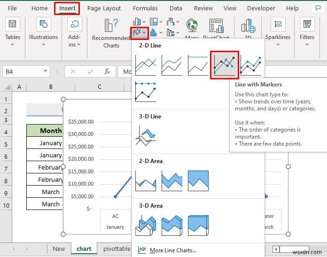Viewport: 327px width, 257px height.
Task: Click the Insert Column or Bar Chart icon
Action: tap(137, 22)
